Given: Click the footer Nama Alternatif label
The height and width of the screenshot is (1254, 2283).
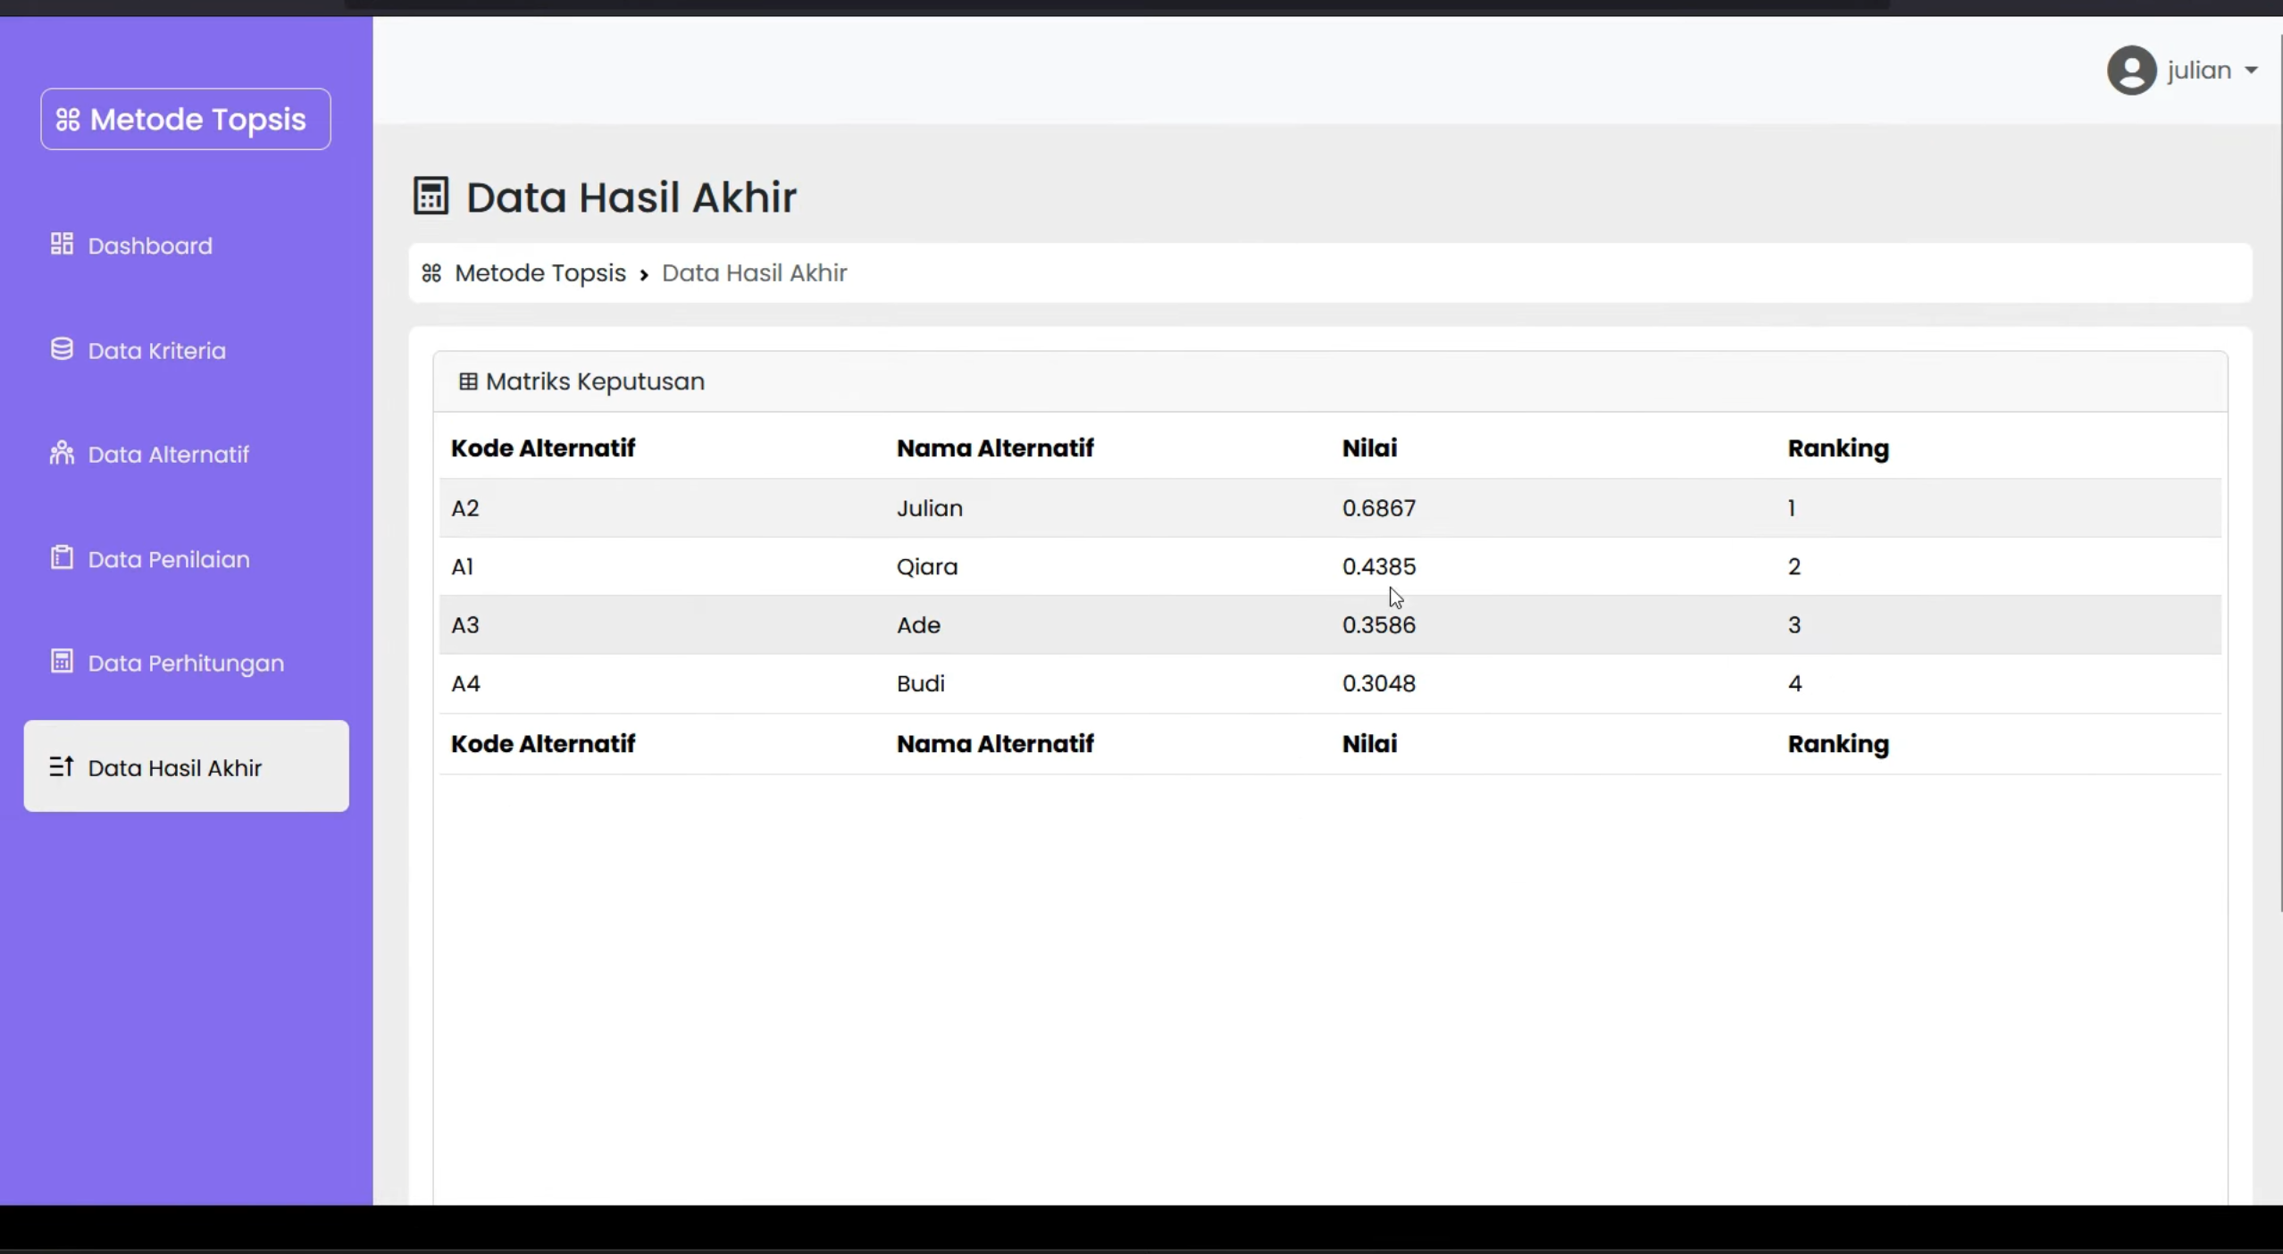Looking at the screenshot, I should tap(995, 744).
